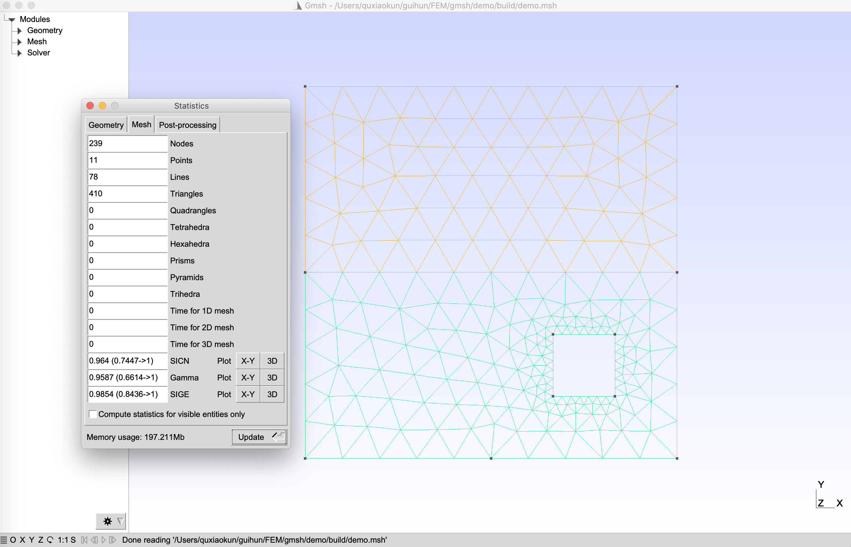Set X-axis view in status bar
The image size is (851, 547).
[22, 540]
